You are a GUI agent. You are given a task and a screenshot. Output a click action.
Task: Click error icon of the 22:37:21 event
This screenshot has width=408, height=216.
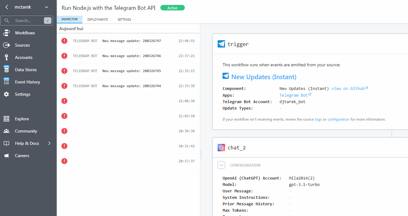(x=64, y=56)
